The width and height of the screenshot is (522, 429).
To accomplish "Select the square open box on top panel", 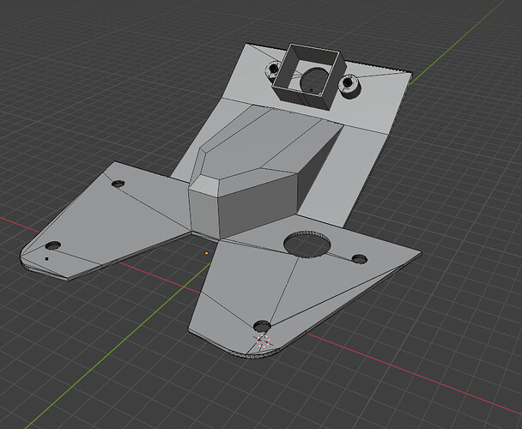I will click(309, 76).
